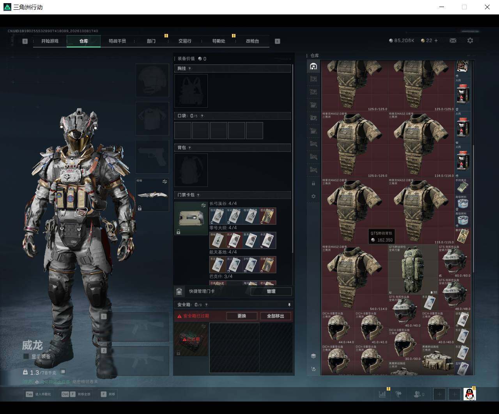Open weight details list icon beside 1.3/78
The width and height of the screenshot is (499, 414).
pos(63,372)
